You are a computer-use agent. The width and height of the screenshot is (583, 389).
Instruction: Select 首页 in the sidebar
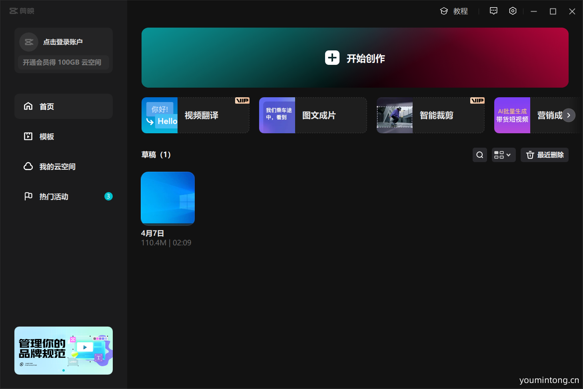coord(46,106)
